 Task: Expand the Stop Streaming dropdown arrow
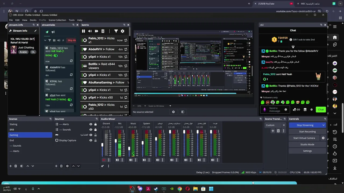pyautogui.click(x=323, y=125)
